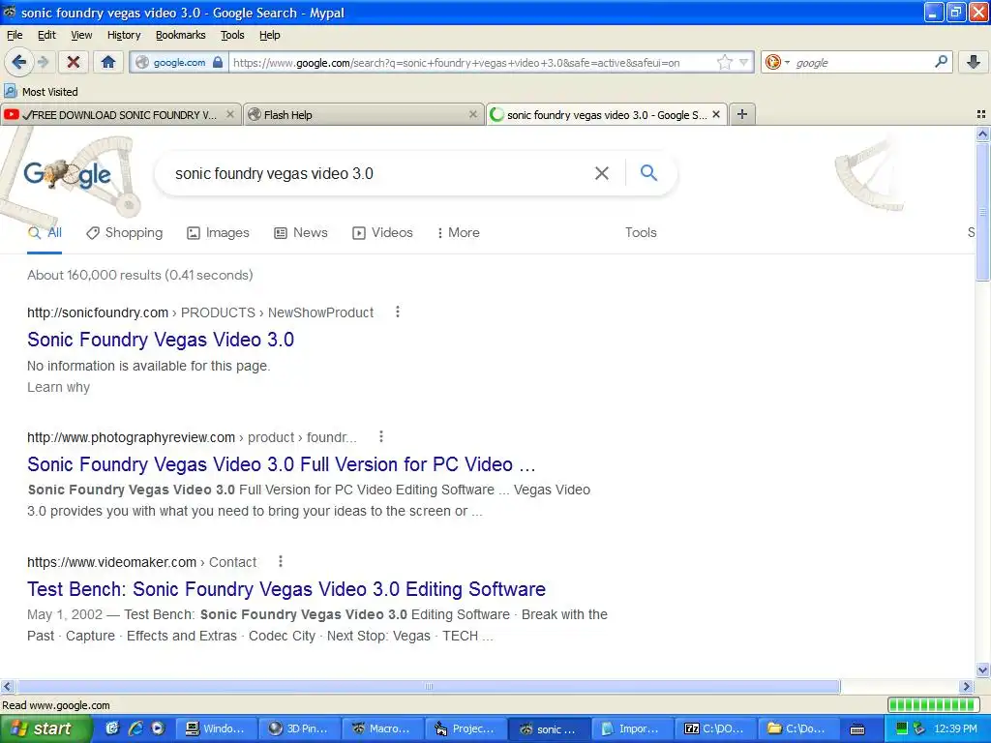Show all tabs grid icon
The height and width of the screenshot is (743, 991).
981,114
